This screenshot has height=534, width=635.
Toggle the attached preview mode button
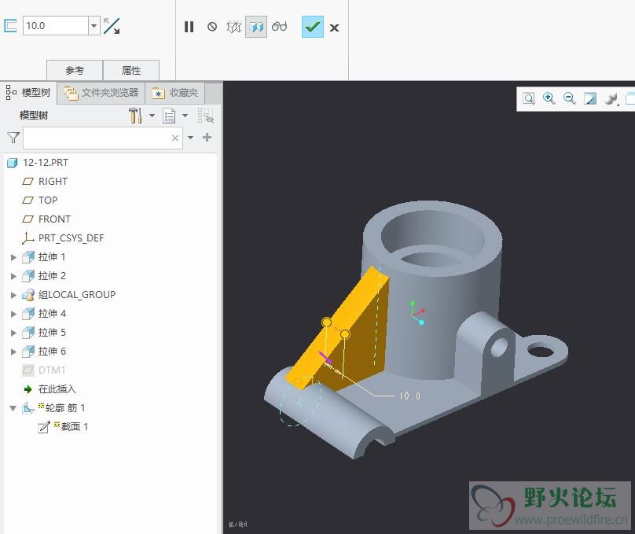coord(256,27)
